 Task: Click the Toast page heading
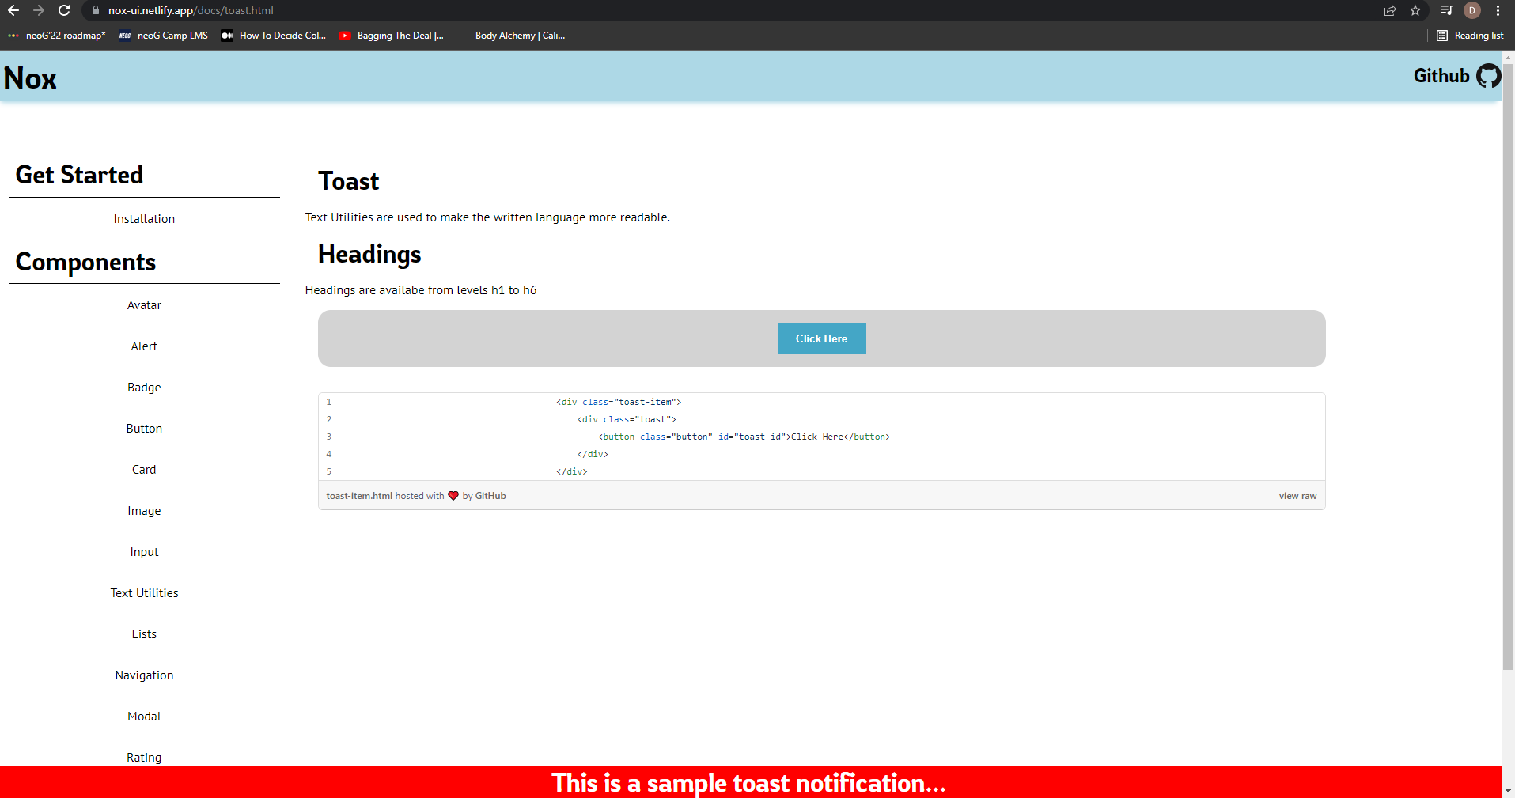(348, 181)
